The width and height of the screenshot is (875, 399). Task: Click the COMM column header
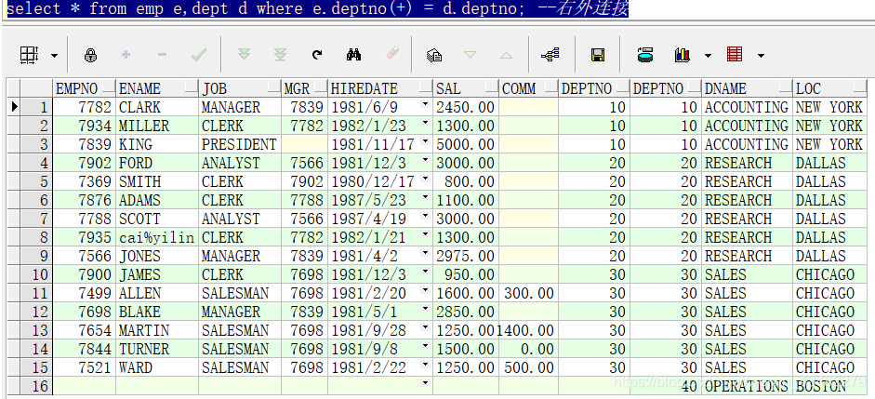(x=528, y=88)
